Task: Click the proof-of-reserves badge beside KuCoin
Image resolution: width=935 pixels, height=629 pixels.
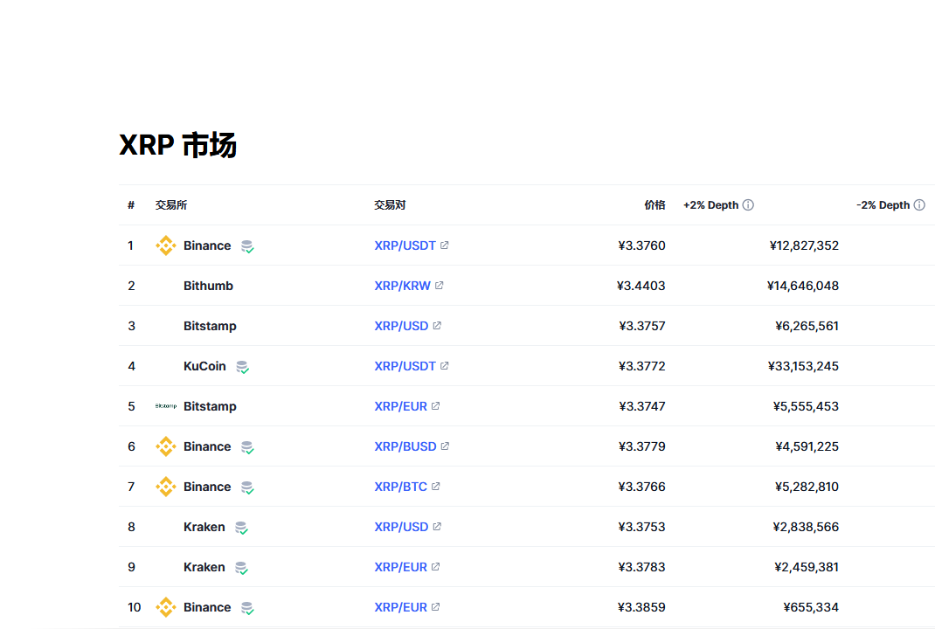Action: tap(242, 367)
